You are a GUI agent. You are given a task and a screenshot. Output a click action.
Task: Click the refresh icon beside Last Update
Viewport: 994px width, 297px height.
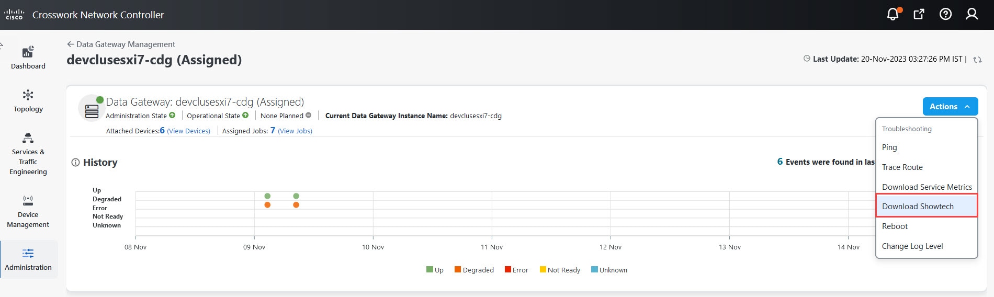[977, 60]
